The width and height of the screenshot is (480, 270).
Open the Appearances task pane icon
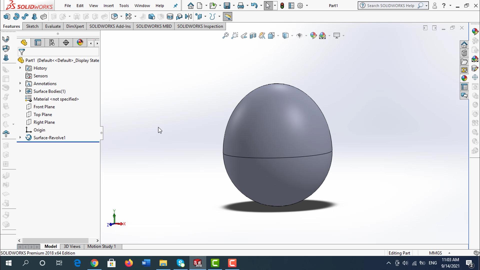click(464, 78)
